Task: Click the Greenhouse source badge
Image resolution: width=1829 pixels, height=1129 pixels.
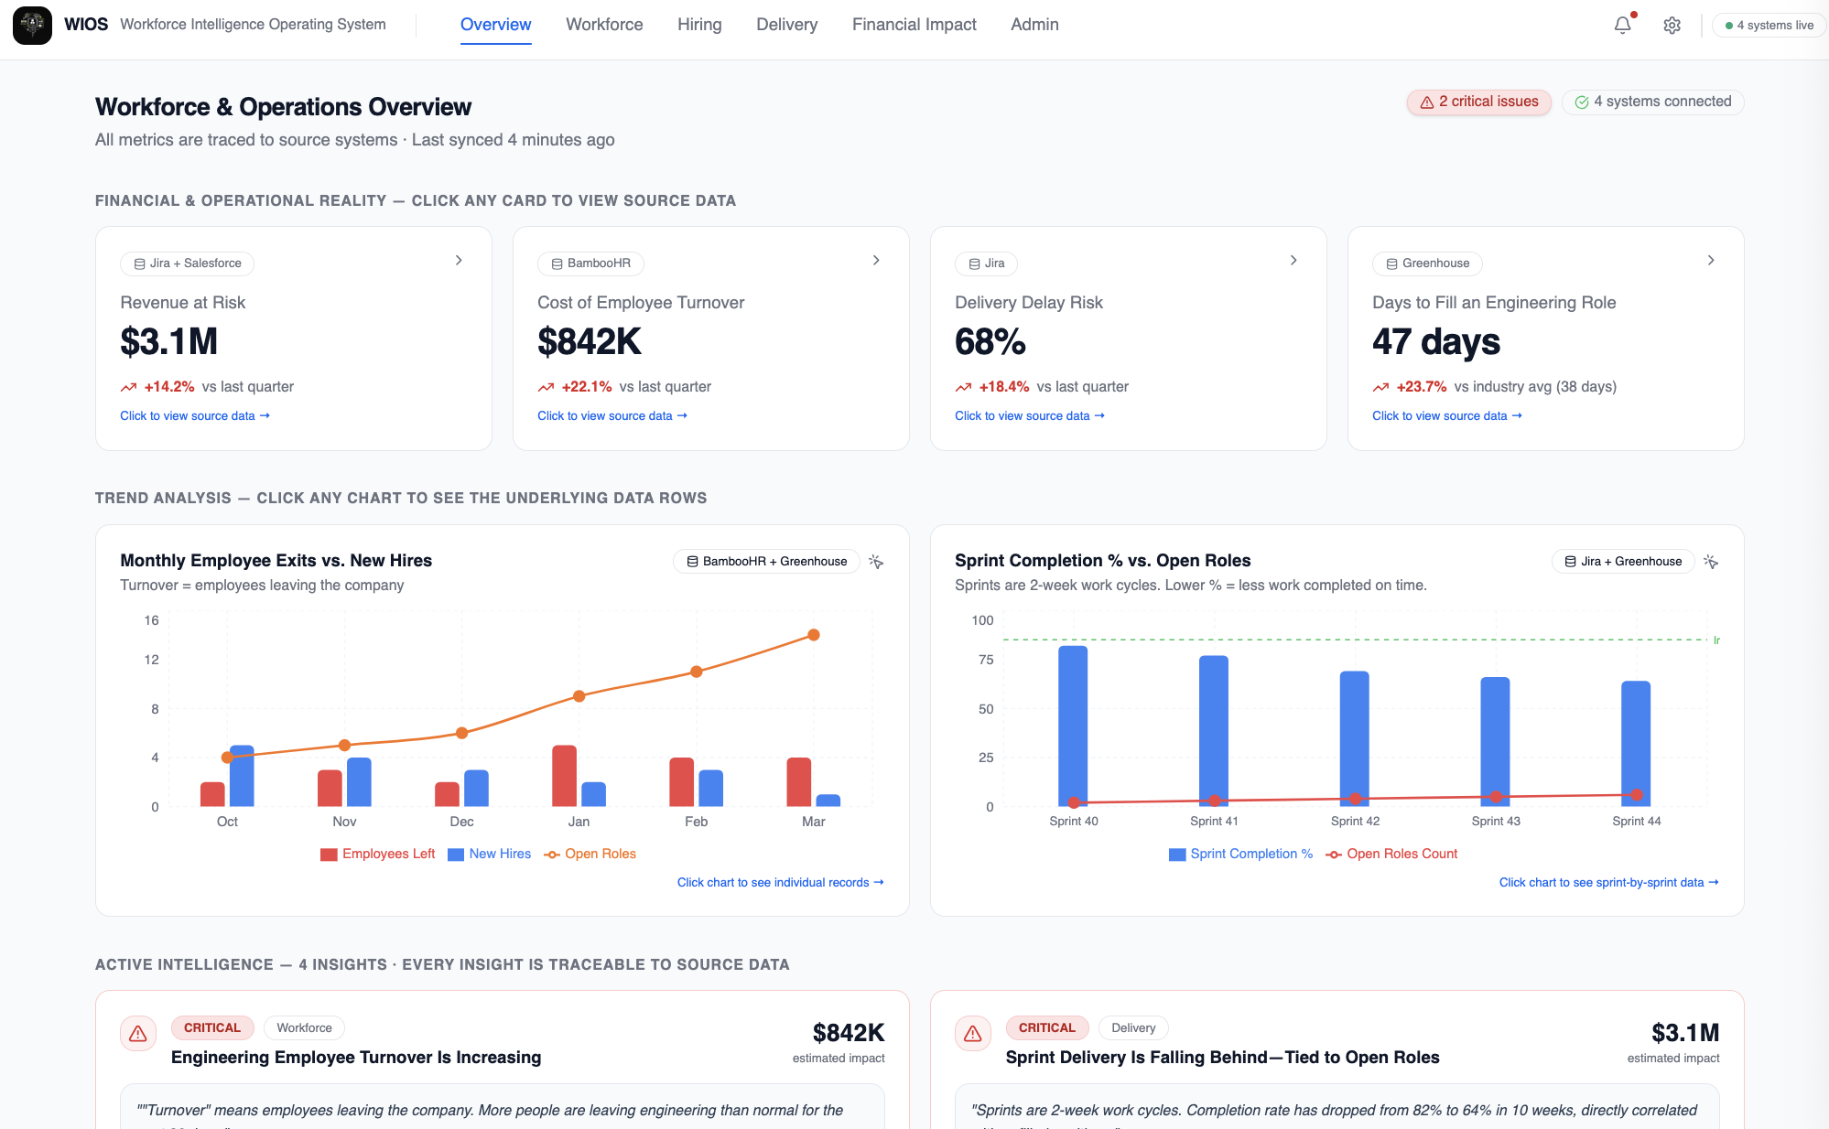Action: [x=1427, y=263]
